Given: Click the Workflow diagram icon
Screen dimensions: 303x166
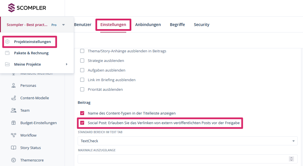Looking at the screenshot, I should (x=14, y=135).
